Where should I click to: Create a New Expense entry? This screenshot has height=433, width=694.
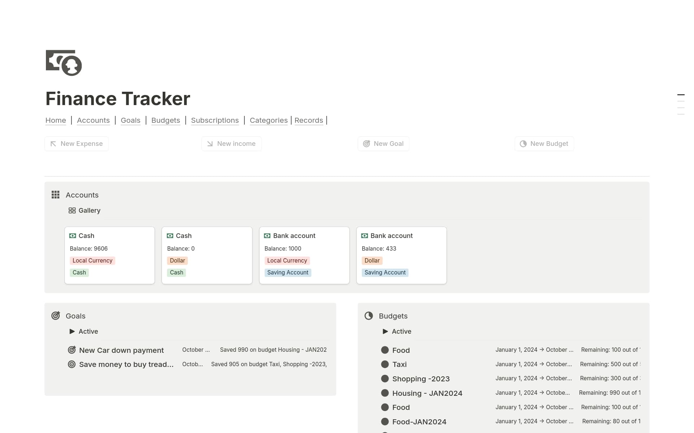tap(77, 144)
